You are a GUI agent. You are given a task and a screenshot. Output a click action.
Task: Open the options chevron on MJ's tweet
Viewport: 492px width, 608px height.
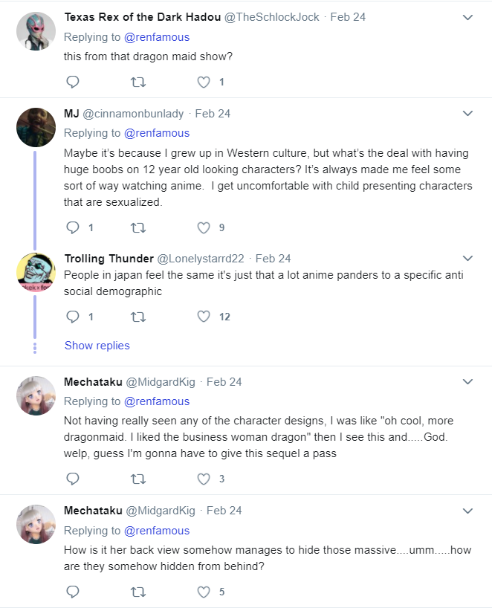tap(468, 113)
